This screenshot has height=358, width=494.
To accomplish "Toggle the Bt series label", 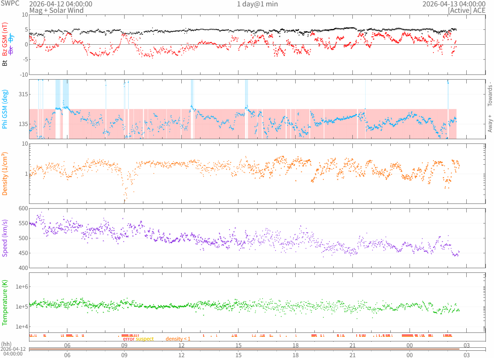I will [x=5, y=63].
